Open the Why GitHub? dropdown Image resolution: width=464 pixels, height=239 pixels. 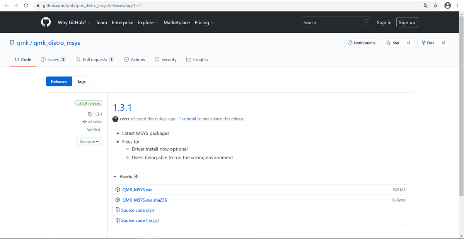pos(74,22)
